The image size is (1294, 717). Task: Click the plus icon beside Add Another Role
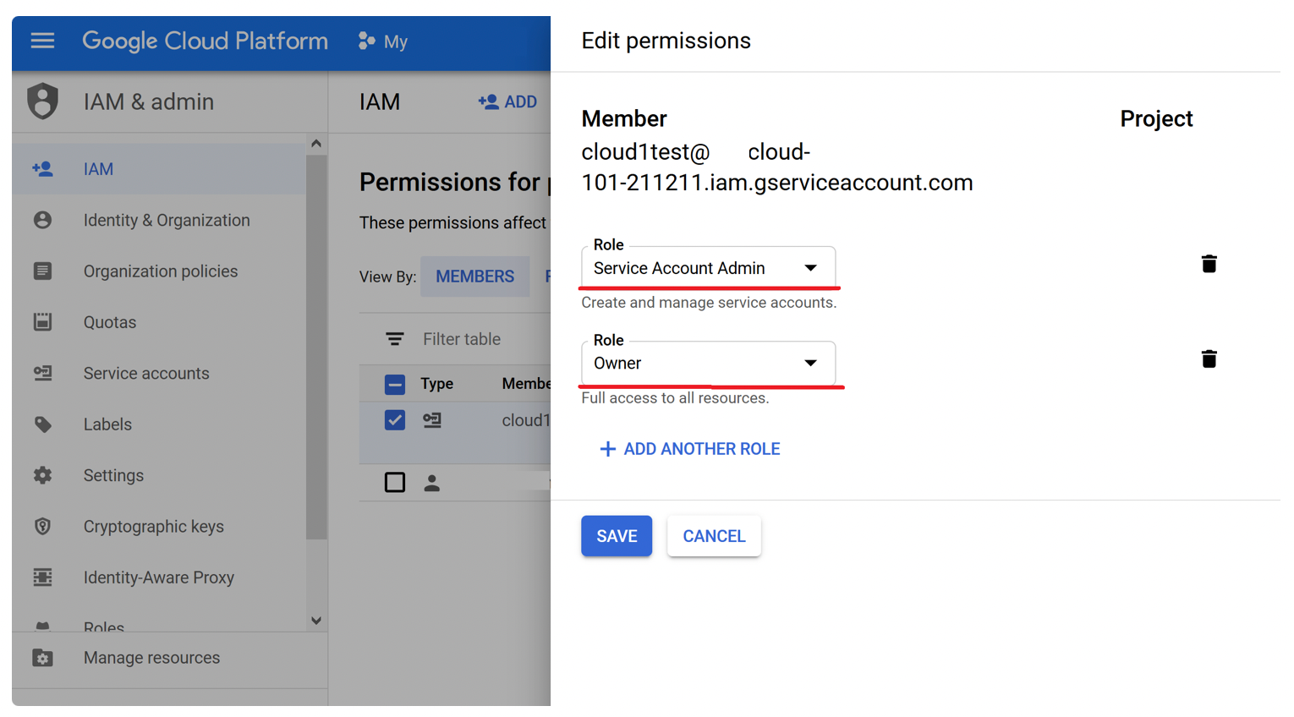607,449
